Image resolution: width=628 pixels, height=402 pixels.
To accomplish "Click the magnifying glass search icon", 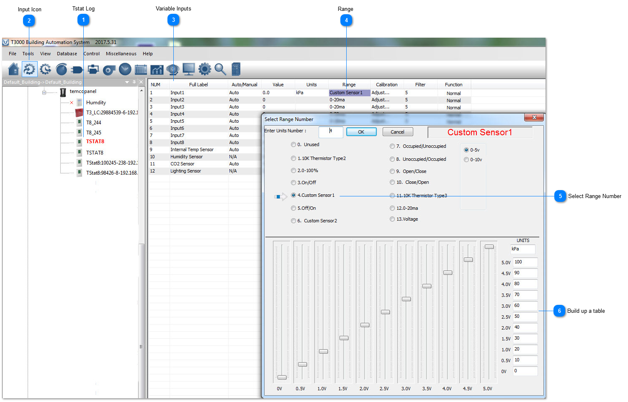I will coord(220,69).
